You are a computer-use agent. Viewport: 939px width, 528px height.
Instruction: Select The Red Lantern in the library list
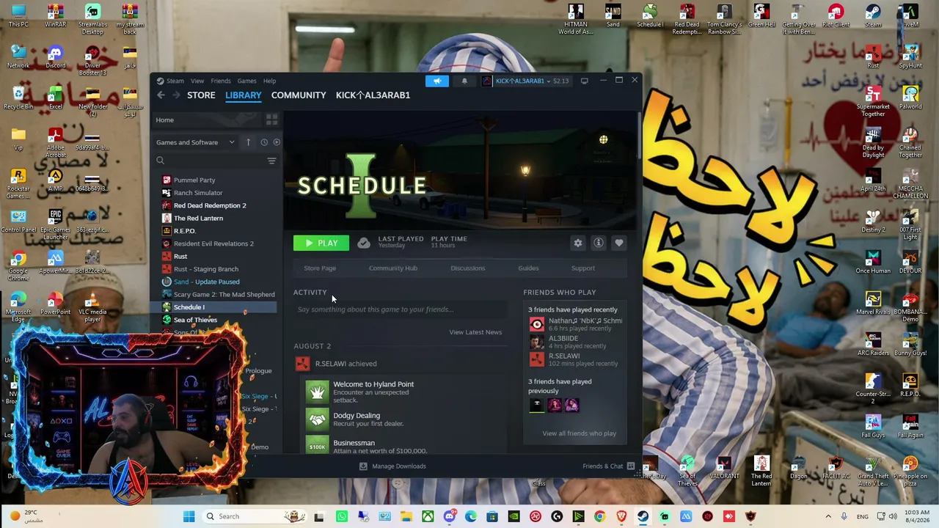(198, 219)
